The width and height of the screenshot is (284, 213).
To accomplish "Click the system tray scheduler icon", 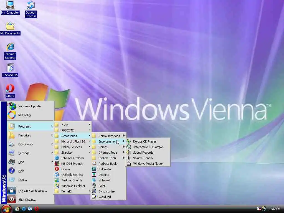I will click(x=259, y=209).
